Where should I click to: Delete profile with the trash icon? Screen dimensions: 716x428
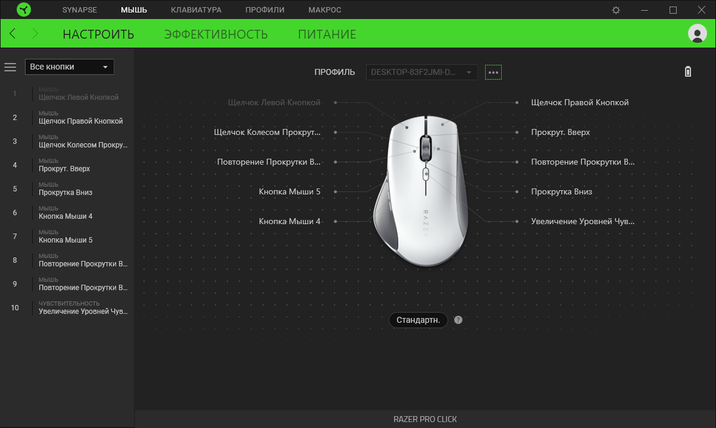coord(688,72)
